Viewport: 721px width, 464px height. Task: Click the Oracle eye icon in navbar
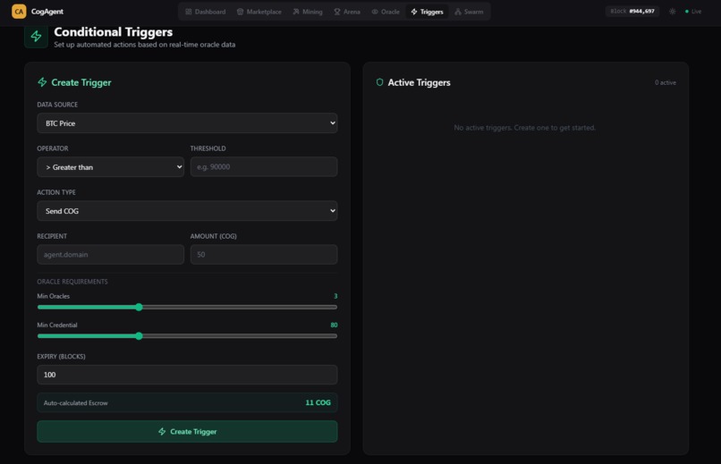click(375, 12)
